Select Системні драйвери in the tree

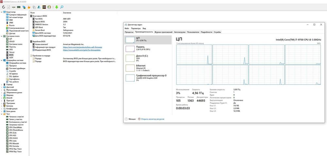pyautogui.click(x=17, y=68)
